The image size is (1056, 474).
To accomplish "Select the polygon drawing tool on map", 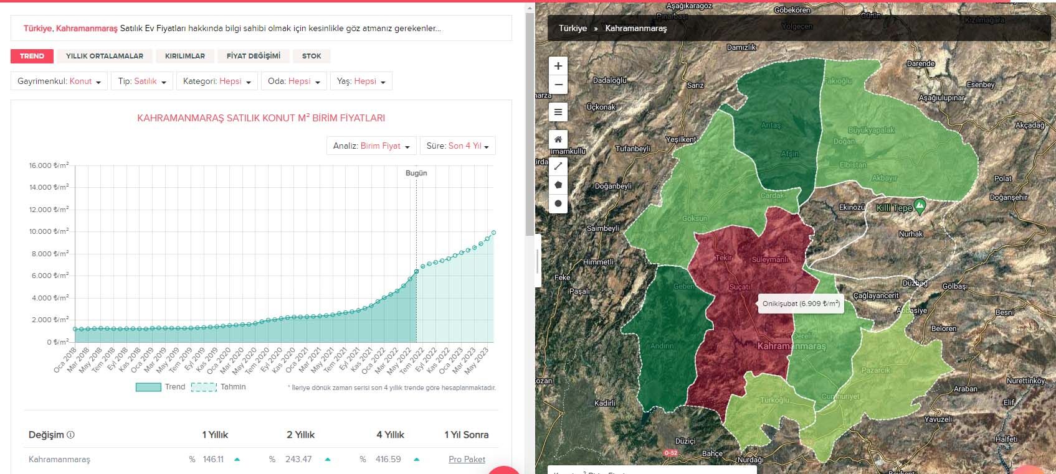I will (x=558, y=185).
